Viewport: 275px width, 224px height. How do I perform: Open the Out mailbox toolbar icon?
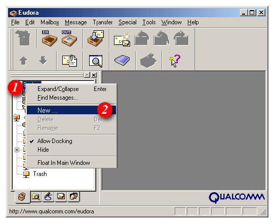69,38
